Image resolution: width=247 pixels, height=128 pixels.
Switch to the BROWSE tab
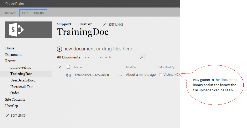click(x=11, y=13)
